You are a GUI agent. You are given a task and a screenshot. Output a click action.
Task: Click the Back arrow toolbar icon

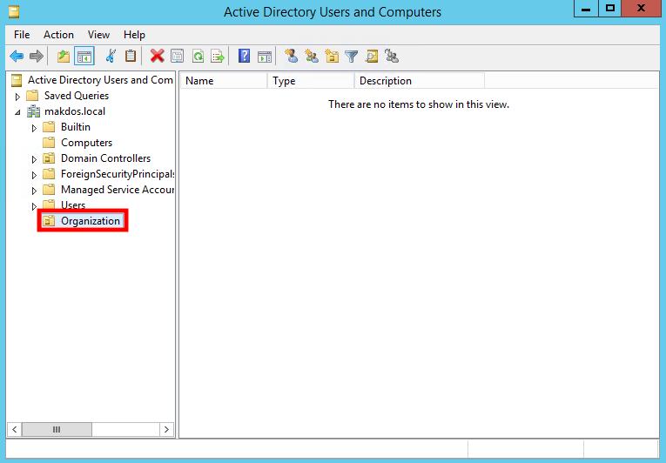click(x=17, y=56)
